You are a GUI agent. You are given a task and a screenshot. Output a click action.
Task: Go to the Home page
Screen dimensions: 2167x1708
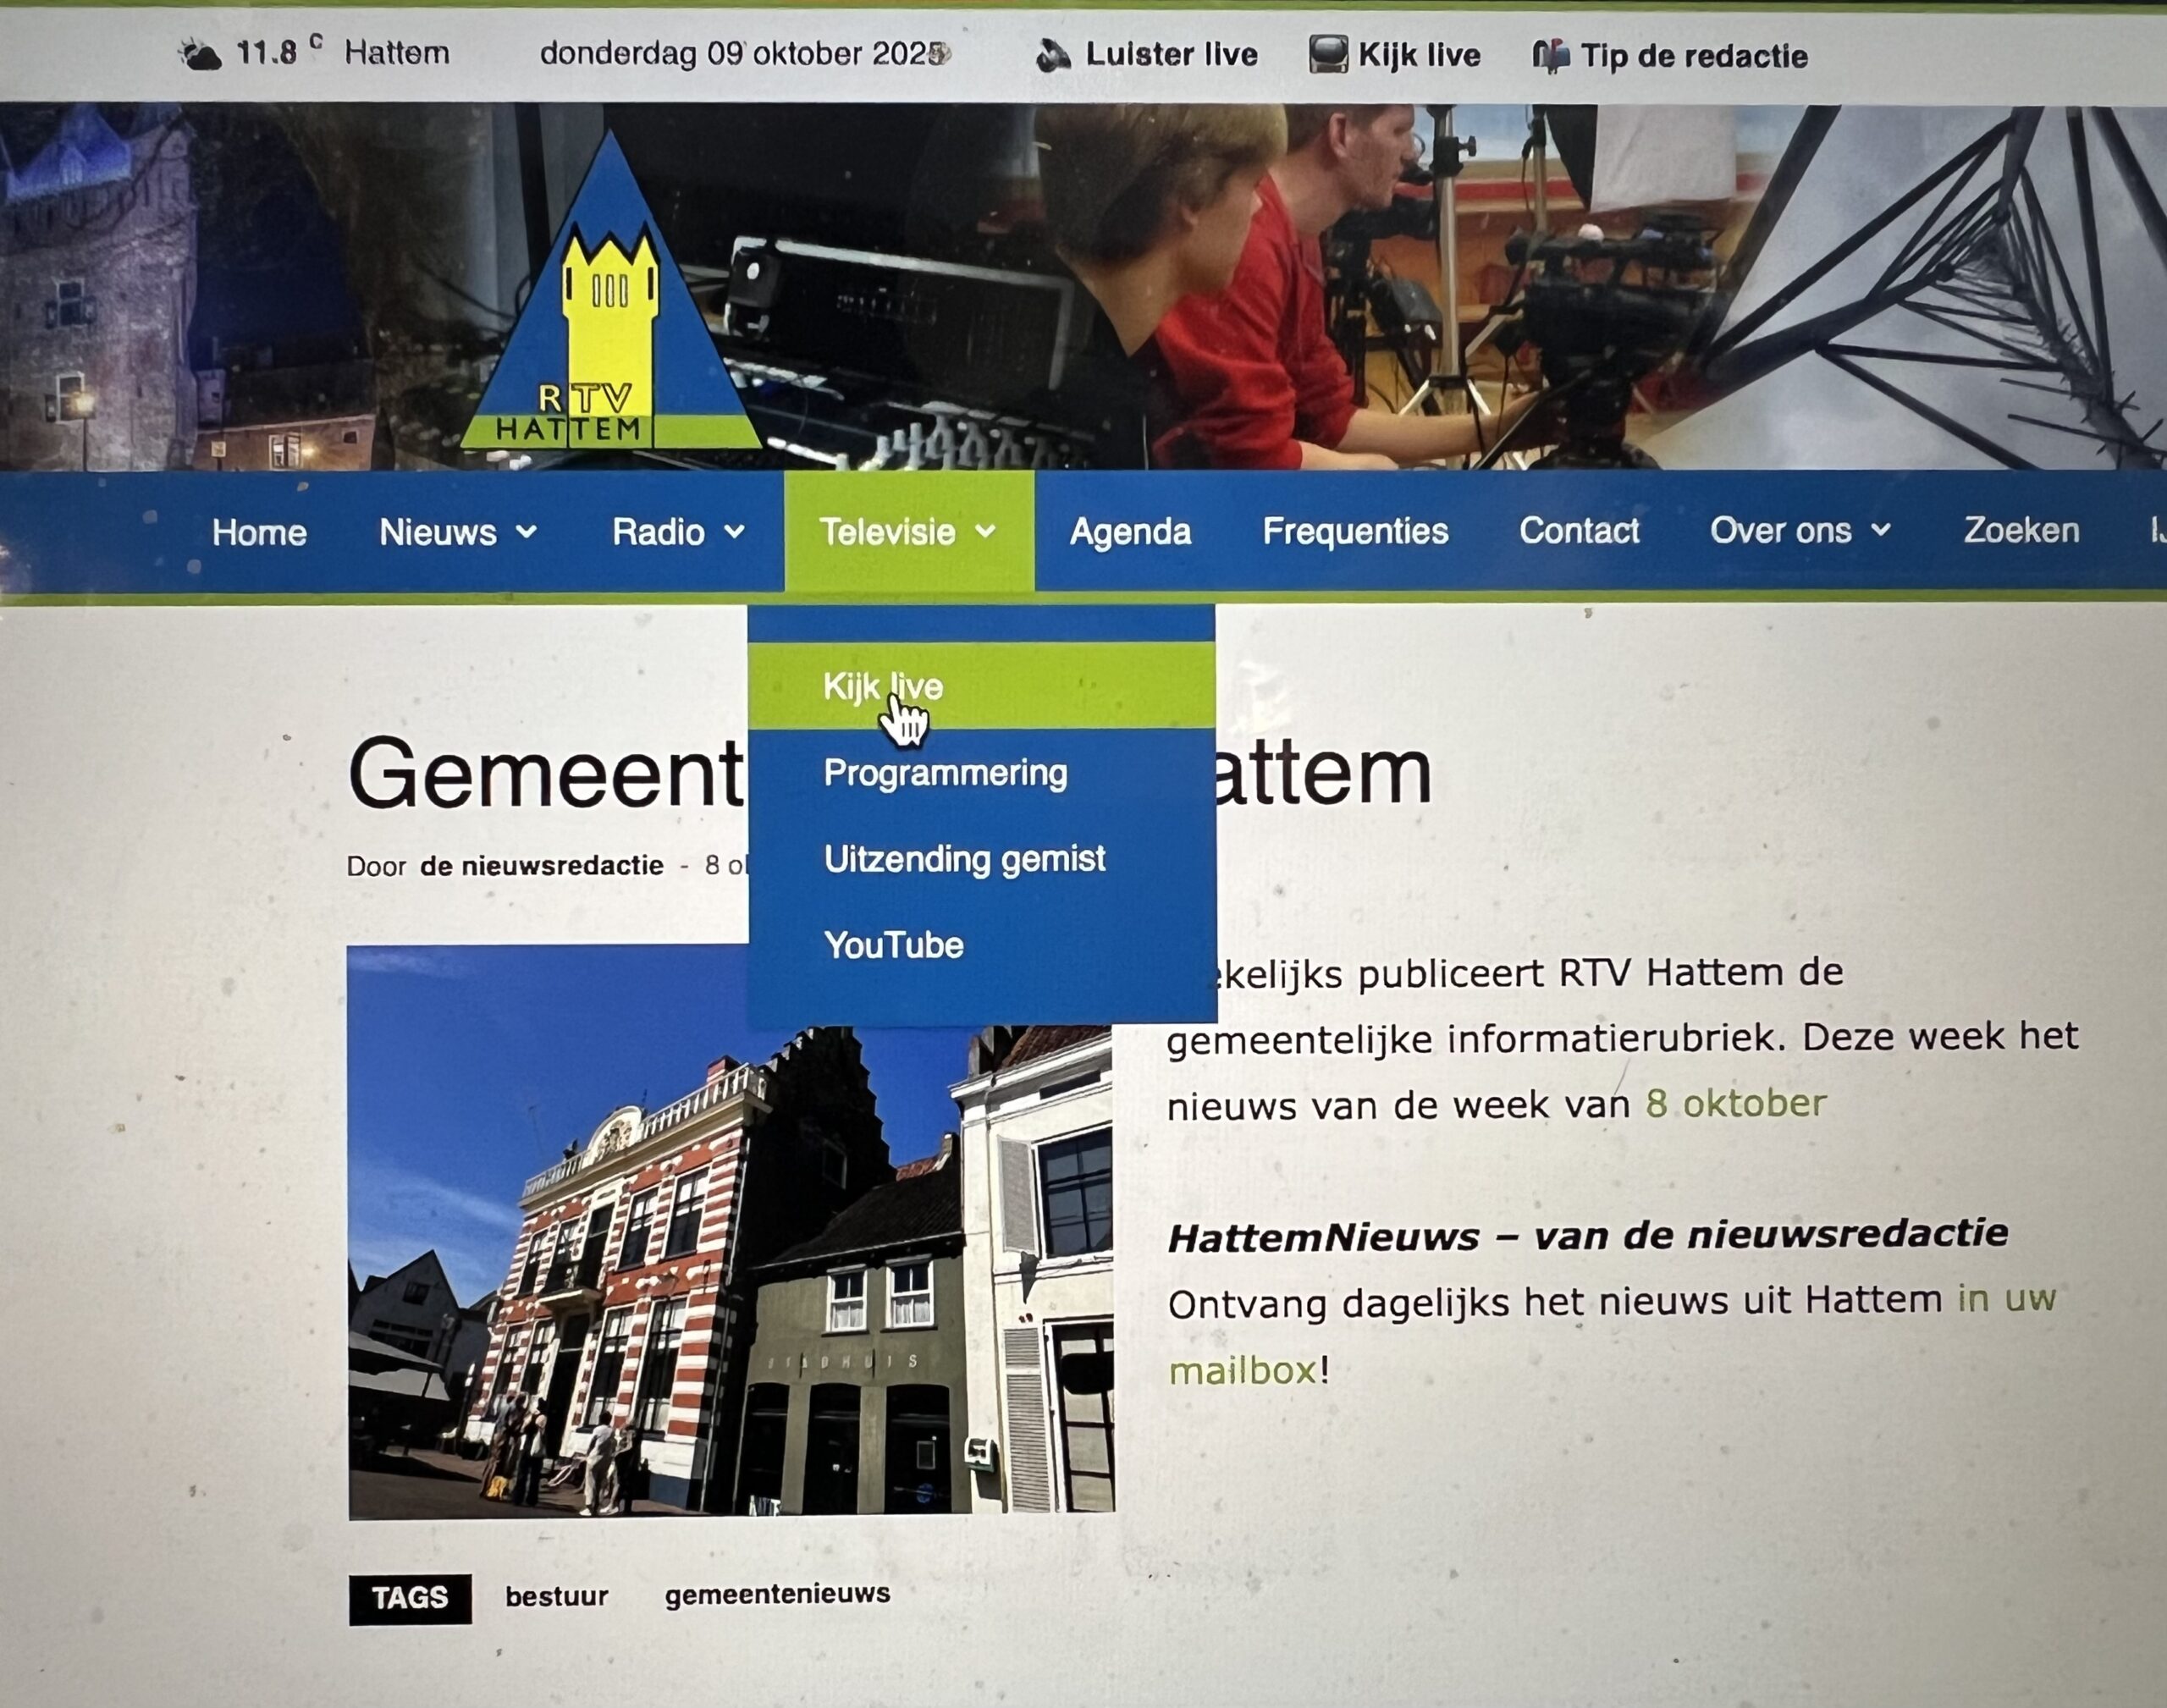(x=259, y=532)
